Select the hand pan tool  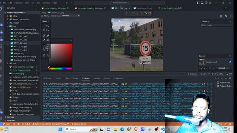(44, 55)
